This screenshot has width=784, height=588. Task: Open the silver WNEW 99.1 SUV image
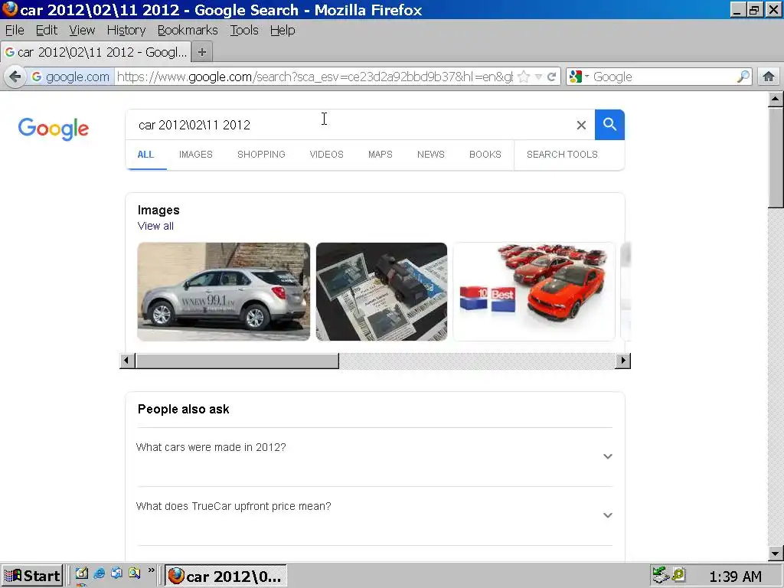coord(224,292)
